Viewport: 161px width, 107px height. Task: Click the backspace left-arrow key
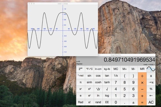click(151, 96)
